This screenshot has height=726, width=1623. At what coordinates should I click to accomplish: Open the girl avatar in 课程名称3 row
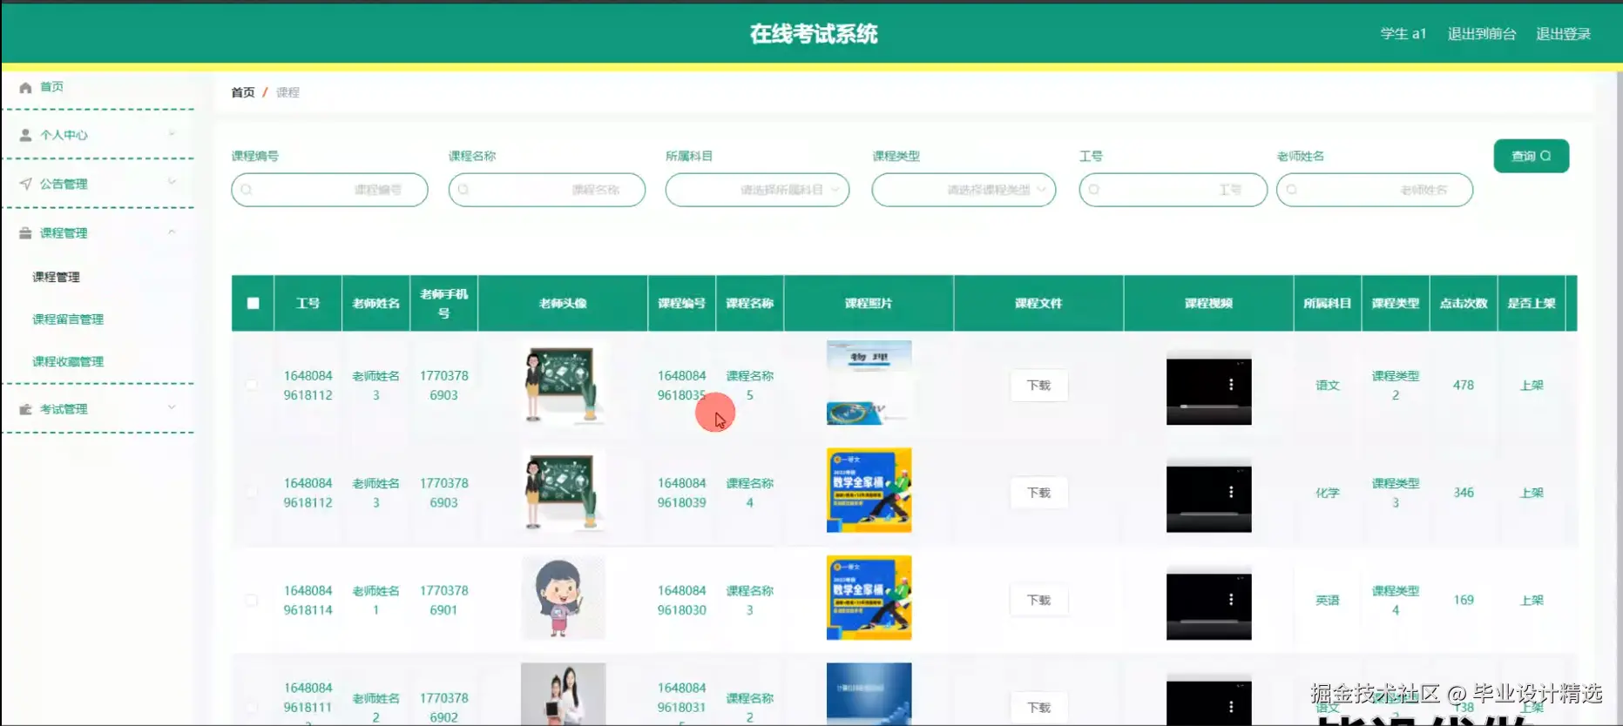563,598
